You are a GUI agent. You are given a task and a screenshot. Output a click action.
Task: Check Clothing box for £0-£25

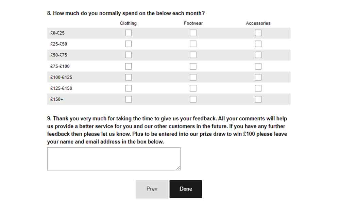[129, 33]
